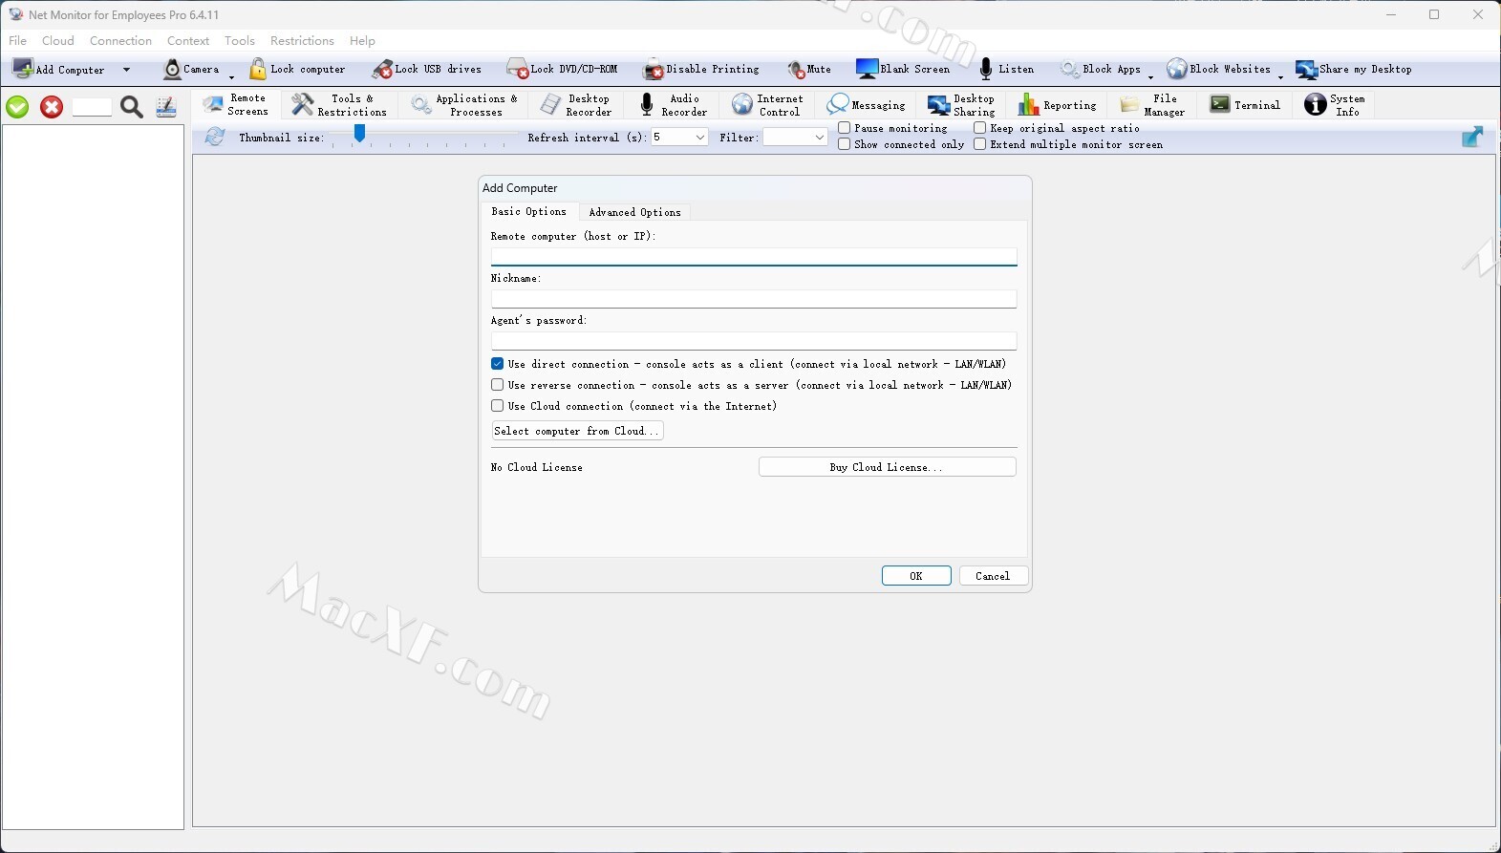
Task: Click the Listen microphone icon
Action: [x=986, y=70]
